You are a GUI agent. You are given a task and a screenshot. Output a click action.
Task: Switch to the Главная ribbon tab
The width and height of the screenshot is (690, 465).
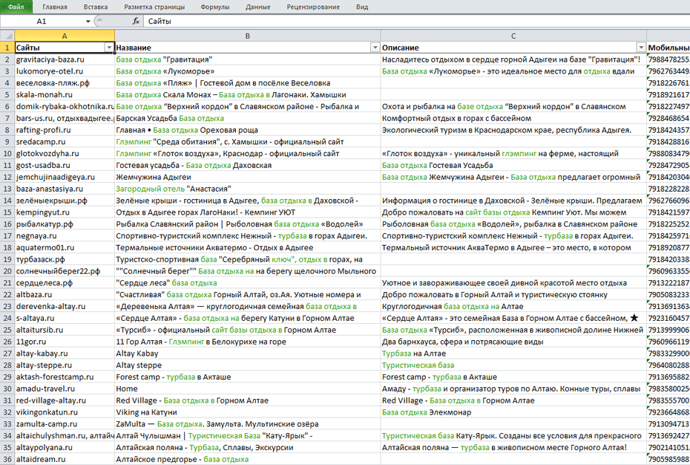tap(55, 7)
